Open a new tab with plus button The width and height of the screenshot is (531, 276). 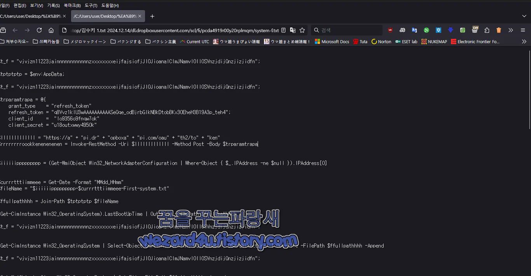(152, 16)
